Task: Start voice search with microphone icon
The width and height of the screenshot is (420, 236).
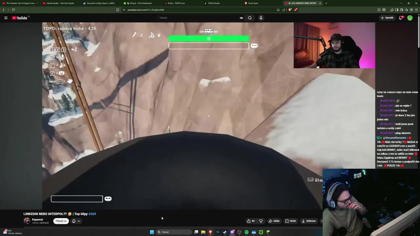Action: point(261,18)
